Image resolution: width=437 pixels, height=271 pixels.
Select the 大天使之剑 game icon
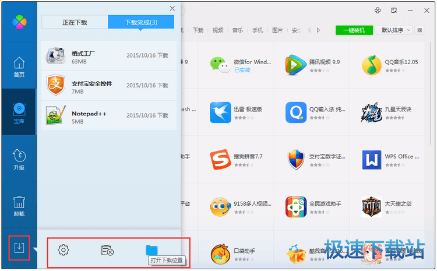pos(372,206)
